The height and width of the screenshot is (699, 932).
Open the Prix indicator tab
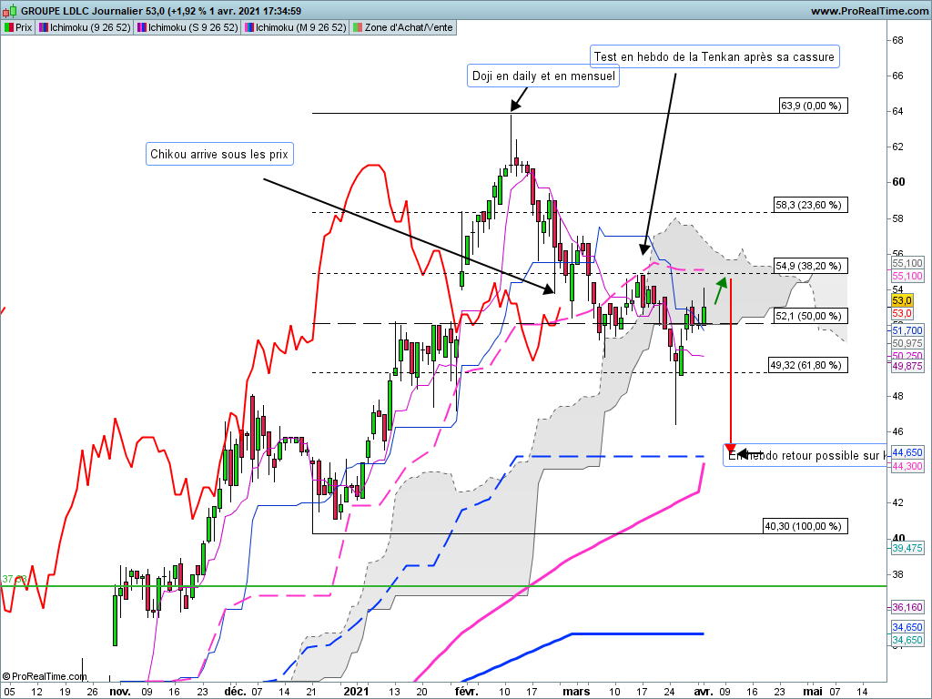pos(18,27)
